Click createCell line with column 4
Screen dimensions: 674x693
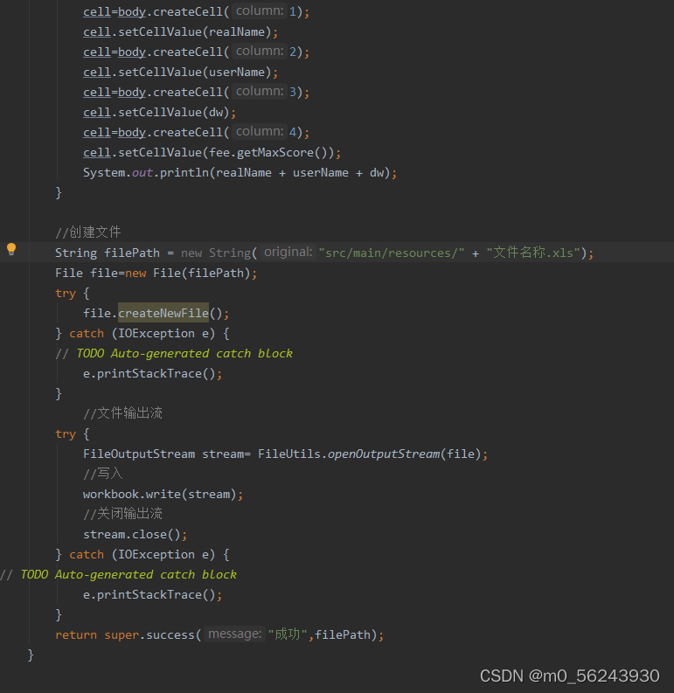197,132
